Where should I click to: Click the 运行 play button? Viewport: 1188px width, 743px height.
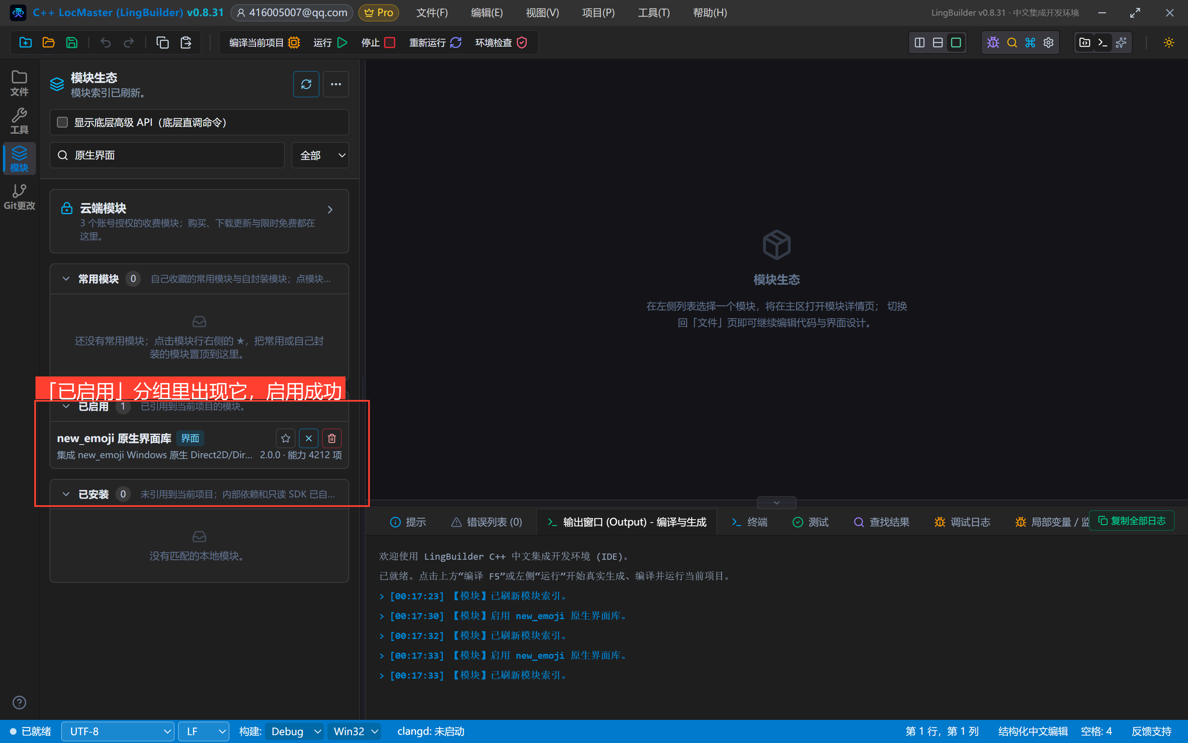[331, 43]
